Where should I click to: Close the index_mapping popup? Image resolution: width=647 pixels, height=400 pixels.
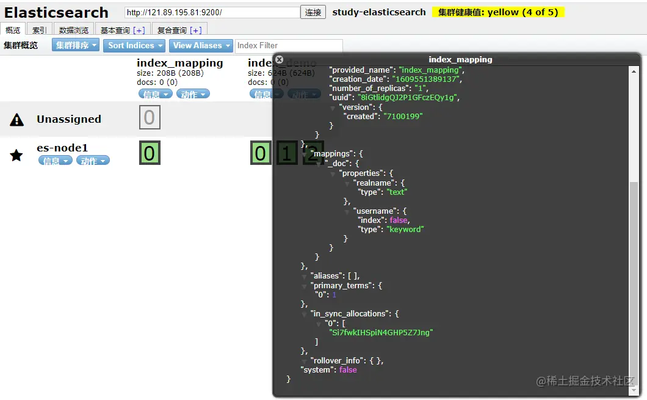click(280, 59)
